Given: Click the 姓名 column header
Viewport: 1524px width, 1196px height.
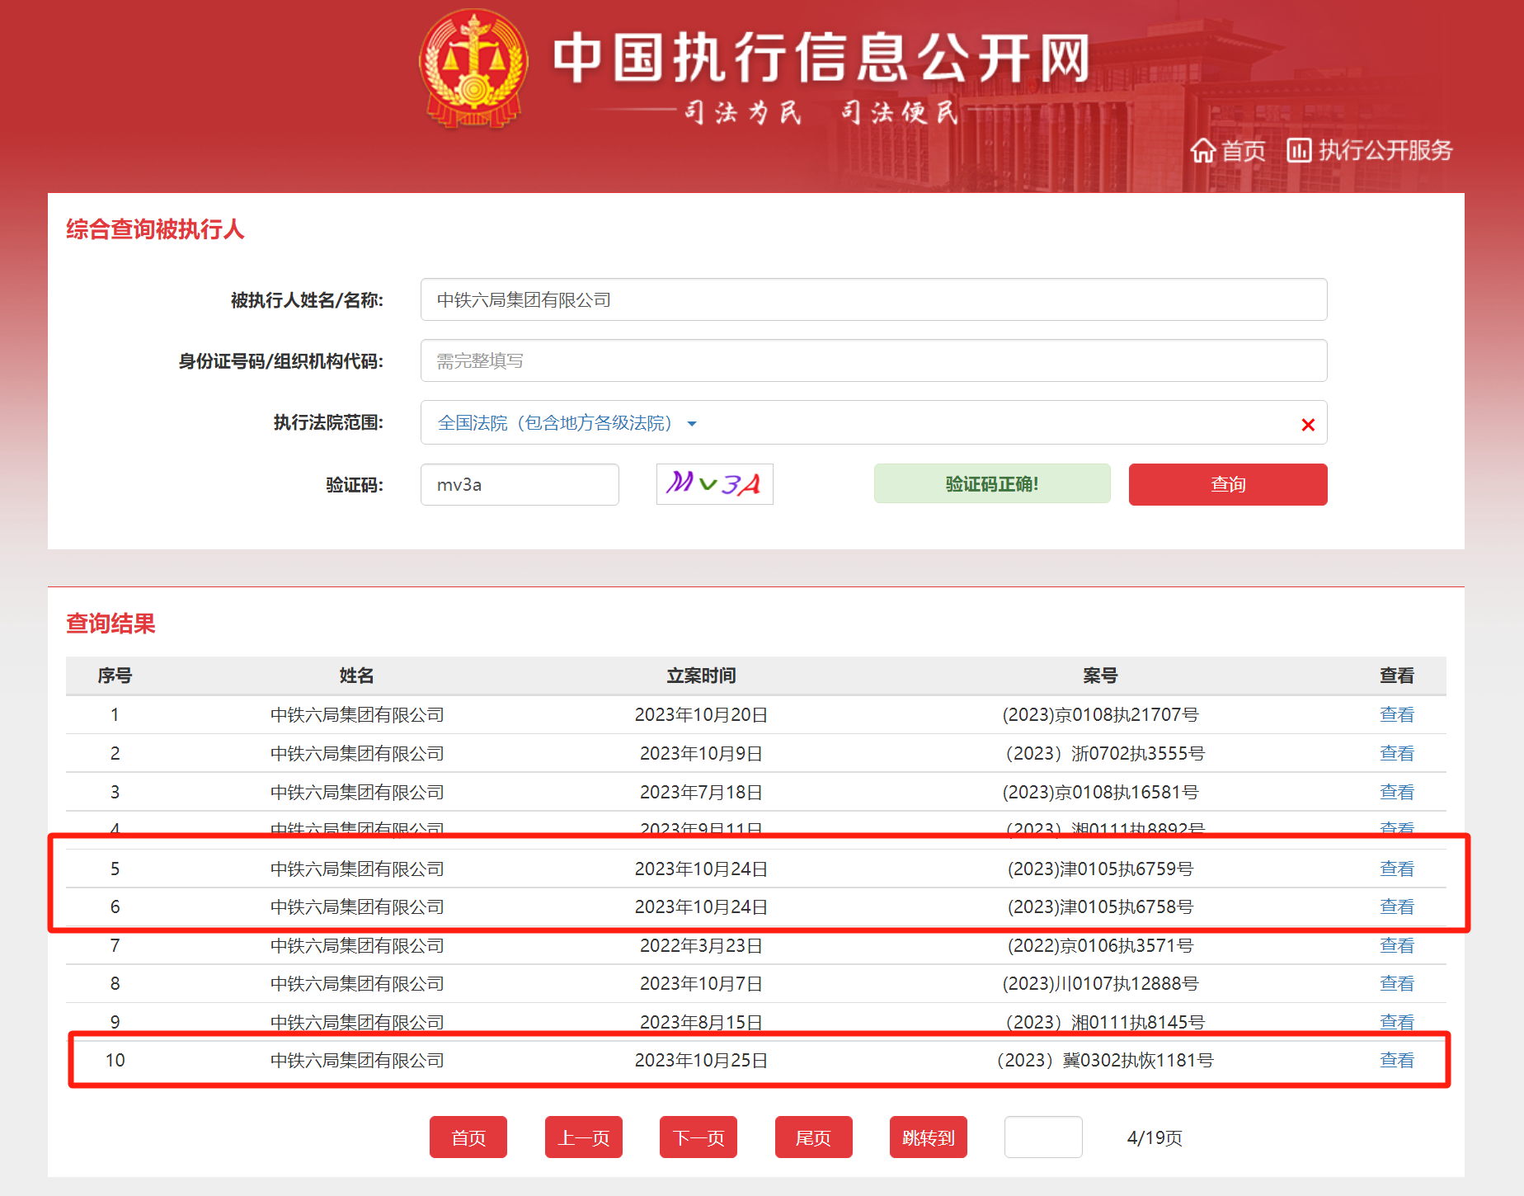Looking at the screenshot, I should click(356, 676).
